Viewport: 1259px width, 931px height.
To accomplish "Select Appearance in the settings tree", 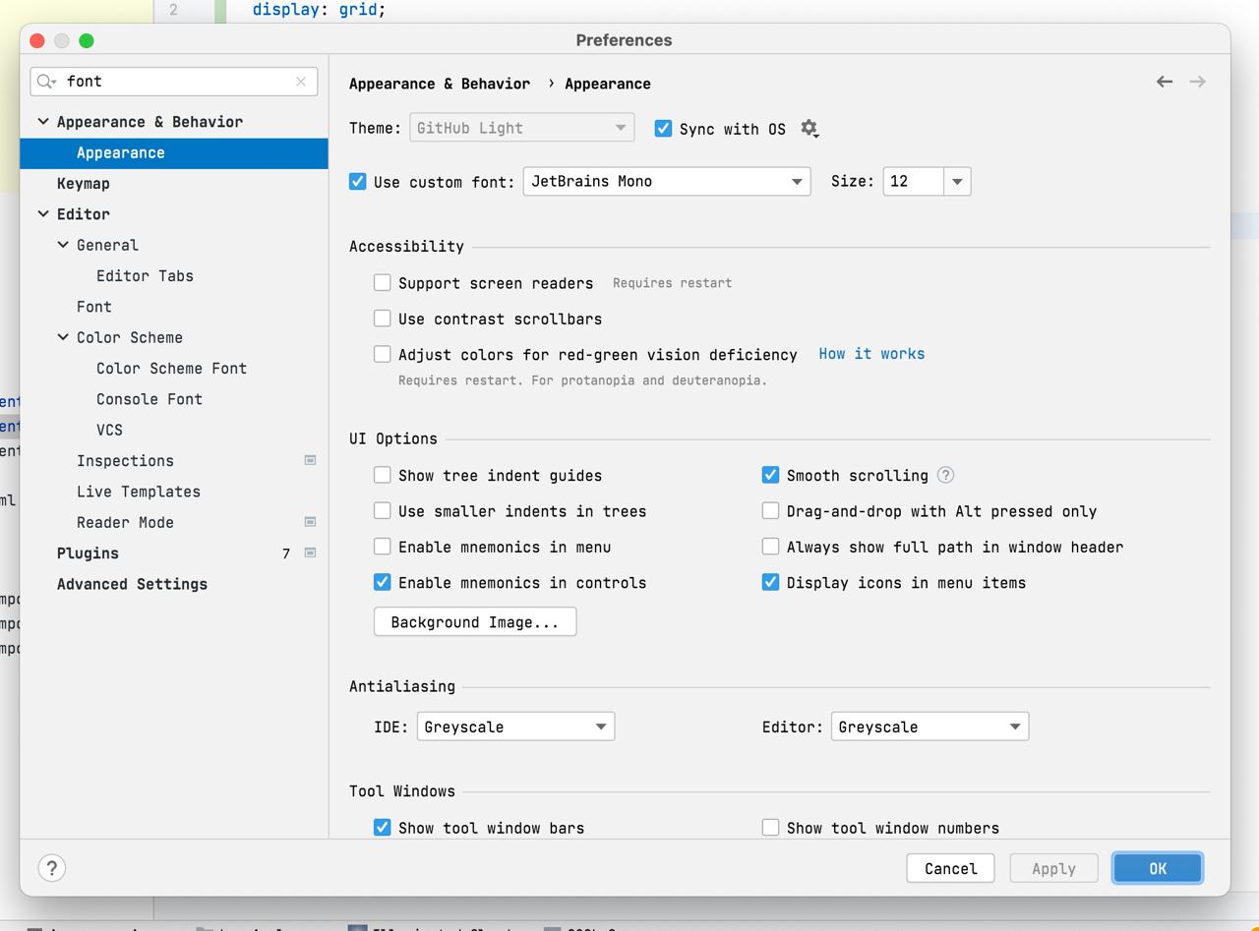I will [x=174, y=152].
